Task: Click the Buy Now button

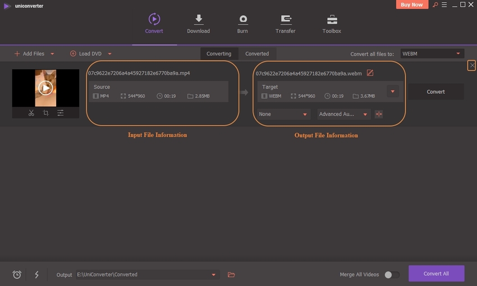Action: click(x=412, y=4)
